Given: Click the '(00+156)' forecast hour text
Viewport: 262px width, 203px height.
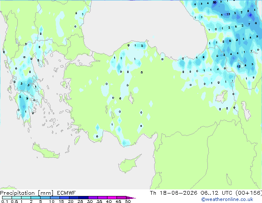Looking at the screenshot, I should [x=249, y=193].
